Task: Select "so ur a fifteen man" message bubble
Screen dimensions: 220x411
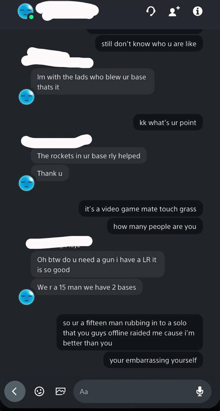Action: pos(130,332)
